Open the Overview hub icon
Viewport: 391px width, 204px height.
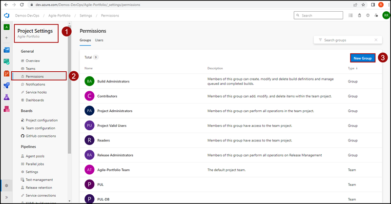click(x=6, y=50)
